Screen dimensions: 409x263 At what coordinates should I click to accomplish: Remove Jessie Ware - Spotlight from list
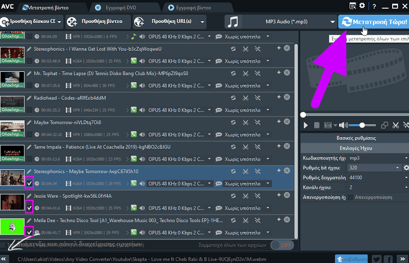coord(287,195)
